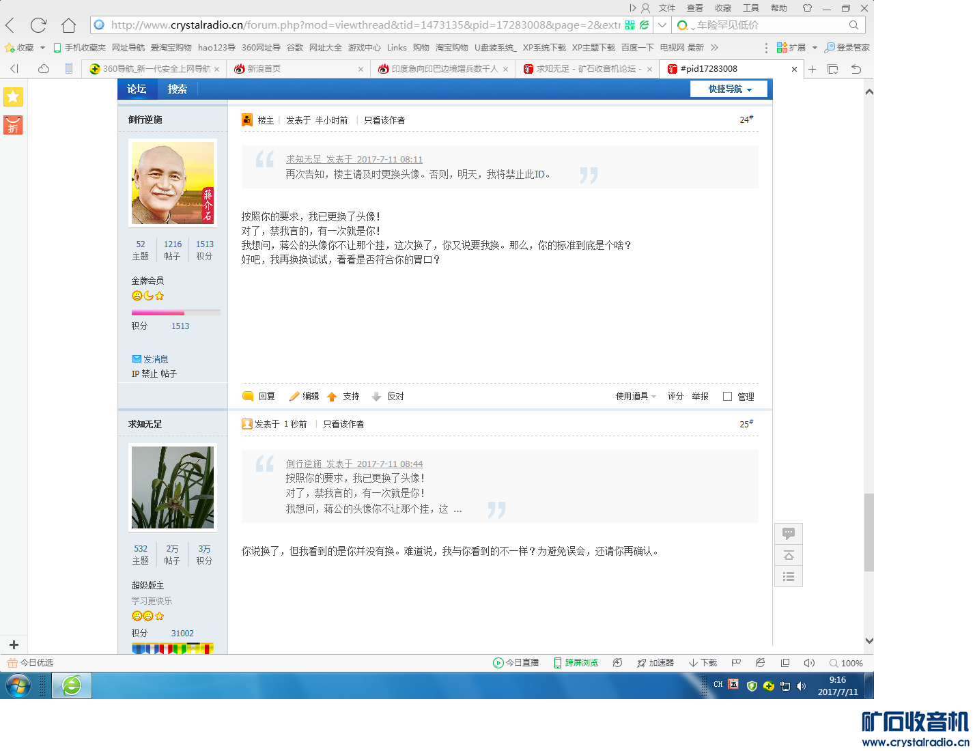Open the red discount sidebar icon

pyautogui.click(x=13, y=125)
